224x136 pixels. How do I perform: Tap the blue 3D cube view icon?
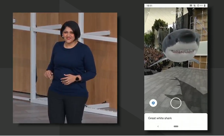click(x=153, y=103)
